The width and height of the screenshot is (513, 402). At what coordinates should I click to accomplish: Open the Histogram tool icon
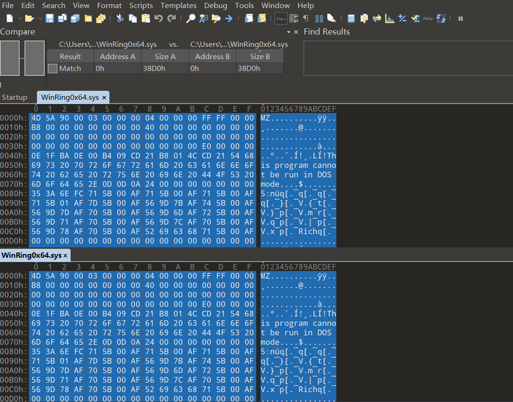[x=390, y=18]
